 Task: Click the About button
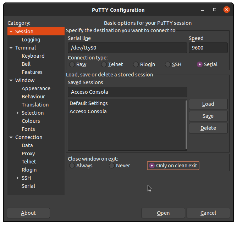pos(28,213)
